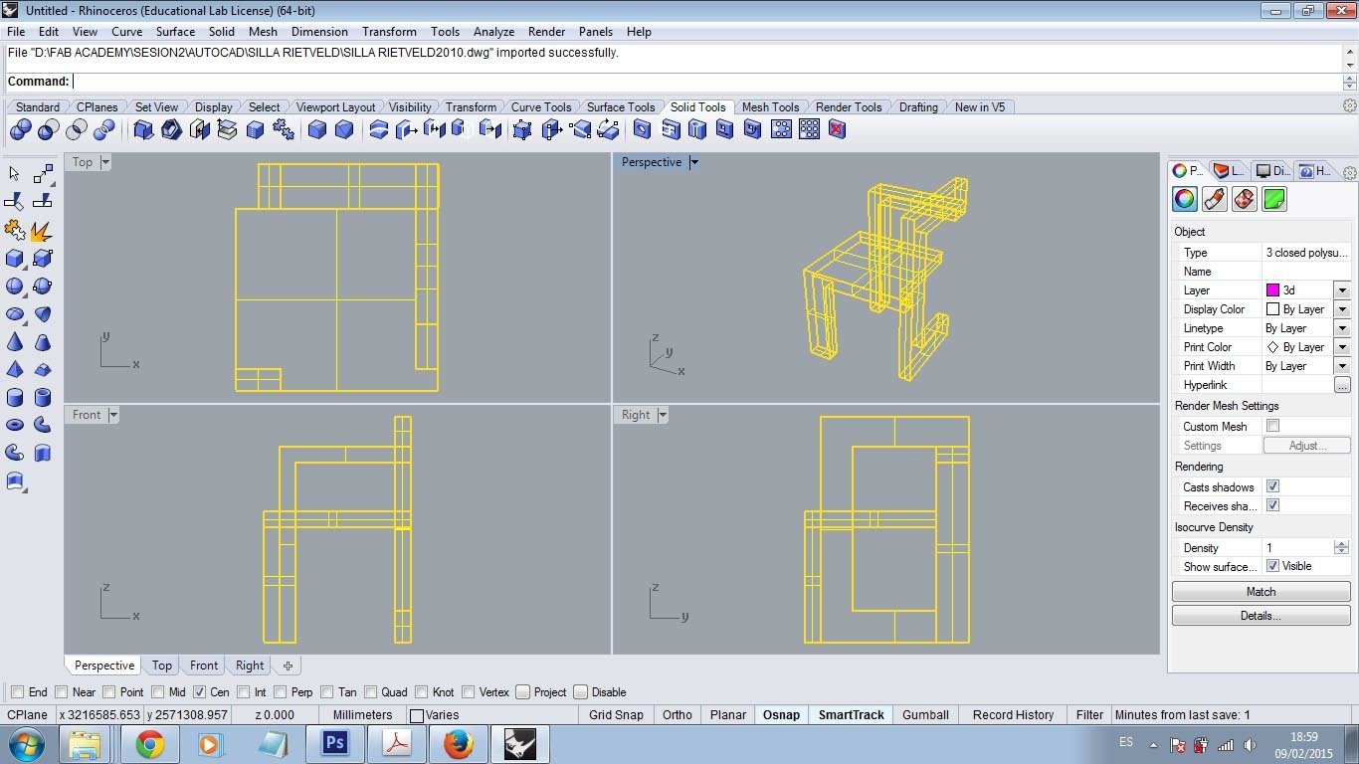This screenshot has height=764, width=1359.
Task: Toggle Ortho mode in status bar
Action: pos(678,714)
